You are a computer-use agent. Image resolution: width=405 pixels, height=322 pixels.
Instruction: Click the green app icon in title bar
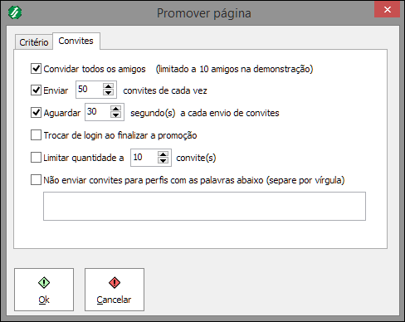click(x=15, y=12)
